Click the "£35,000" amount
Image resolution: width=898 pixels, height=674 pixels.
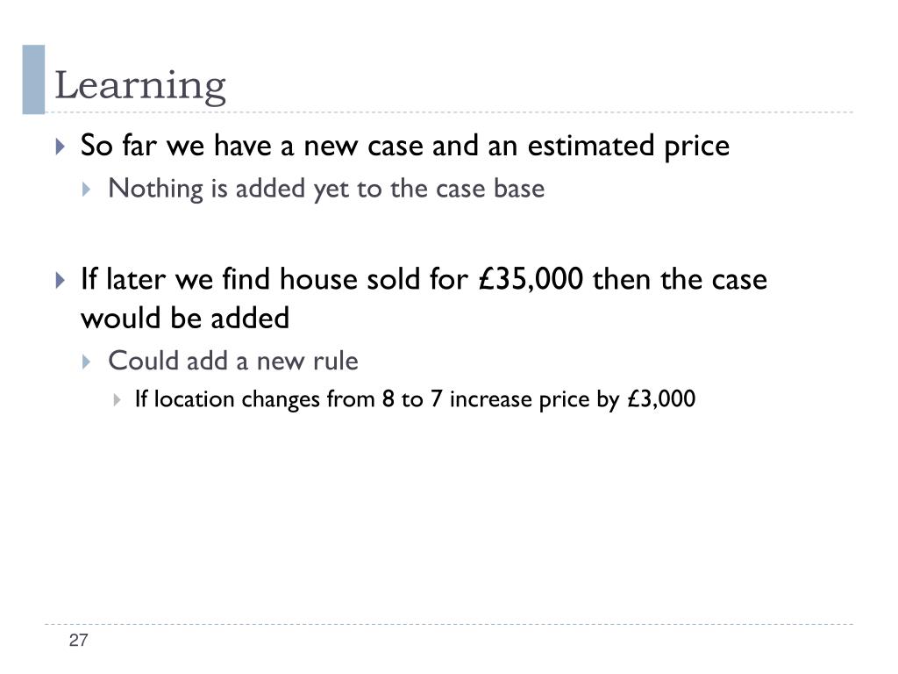[531, 279]
